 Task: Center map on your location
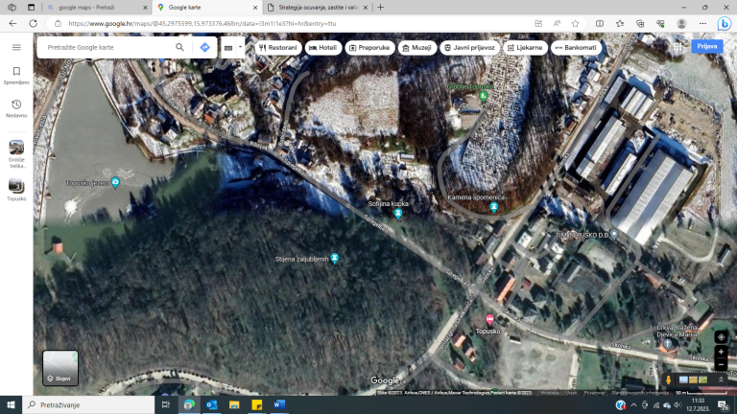pyautogui.click(x=721, y=337)
